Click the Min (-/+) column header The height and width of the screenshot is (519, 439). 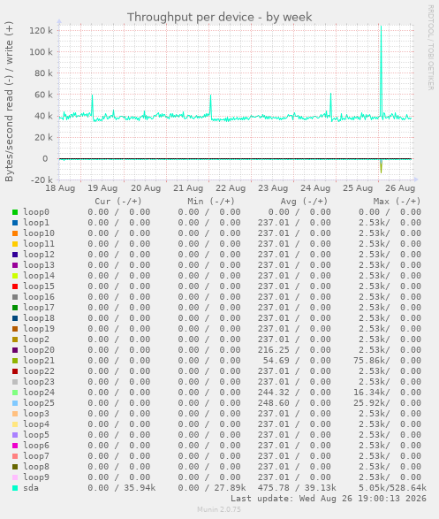coord(211,202)
